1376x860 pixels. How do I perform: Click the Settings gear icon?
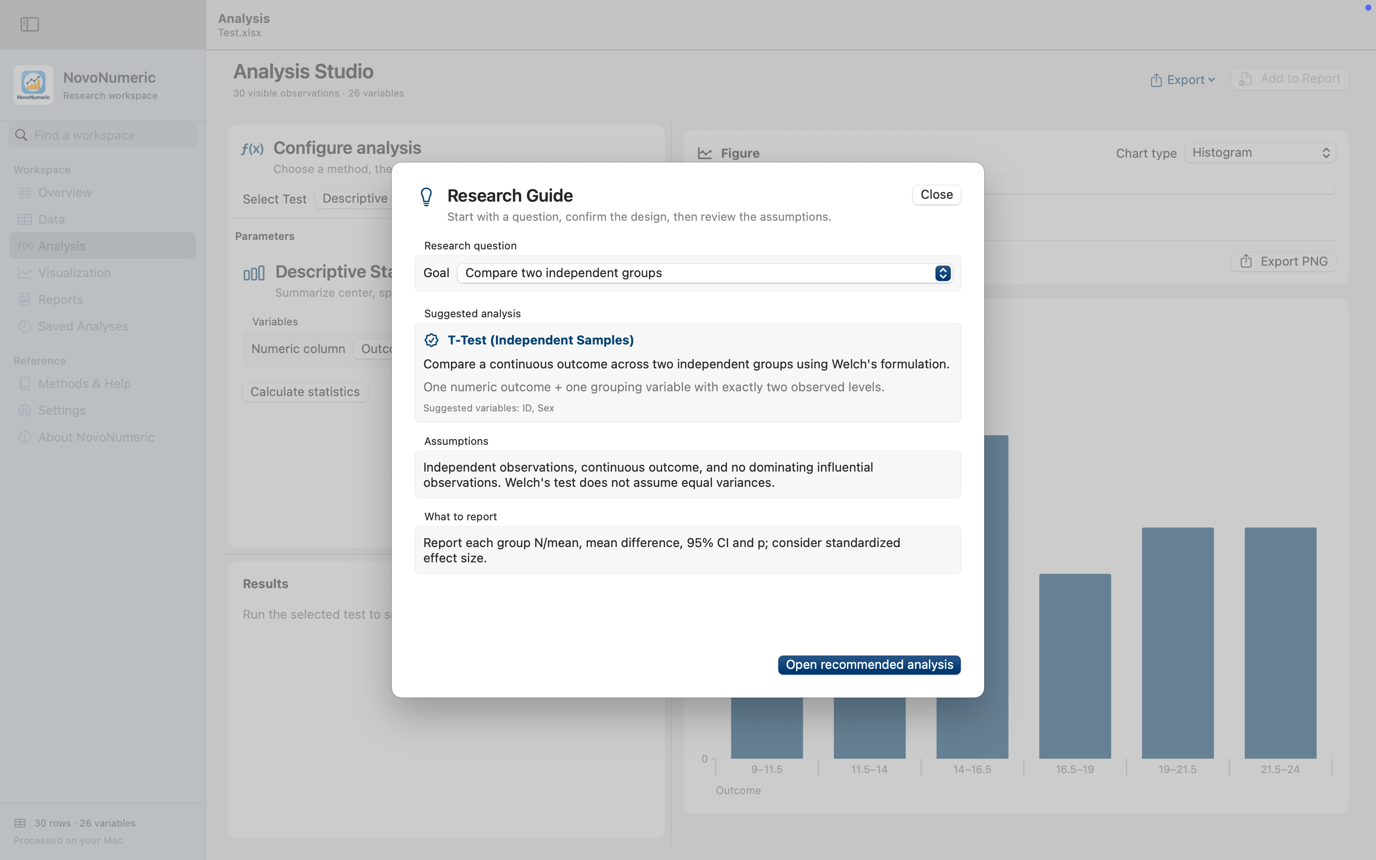click(x=24, y=411)
